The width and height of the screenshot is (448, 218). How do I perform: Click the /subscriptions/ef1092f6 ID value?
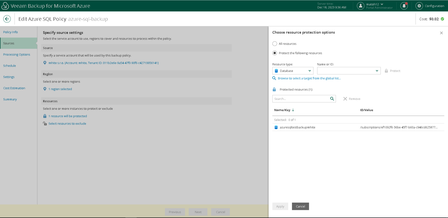[x=399, y=127]
